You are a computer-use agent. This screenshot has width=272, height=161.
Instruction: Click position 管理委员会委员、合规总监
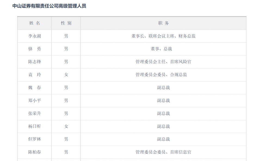[161, 75]
